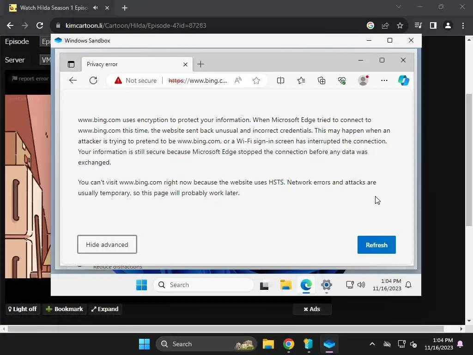Image resolution: width=473 pixels, height=355 pixels.
Task: Click Chrome horizontal scrollbar thumb
Action: point(225,329)
